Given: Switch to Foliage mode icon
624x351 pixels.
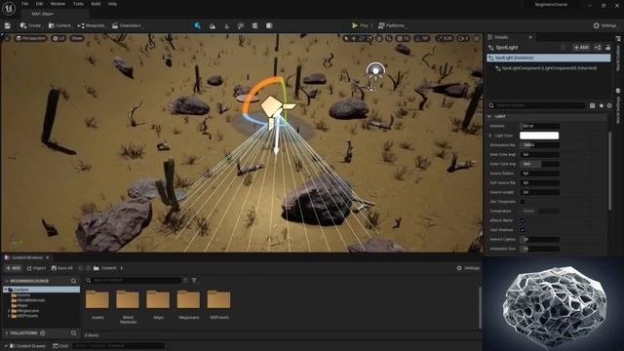Looking at the screenshot, I should click(x=226, y=26).
